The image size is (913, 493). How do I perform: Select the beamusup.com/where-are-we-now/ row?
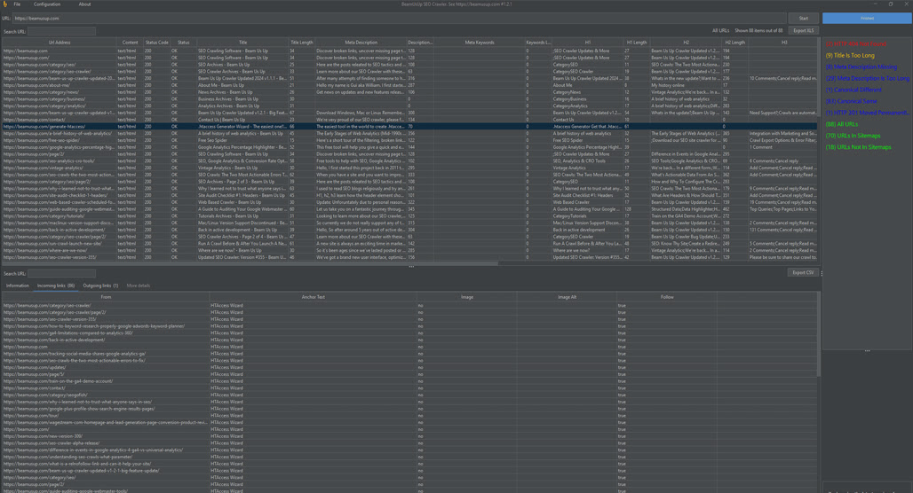[x=409, y=250]
